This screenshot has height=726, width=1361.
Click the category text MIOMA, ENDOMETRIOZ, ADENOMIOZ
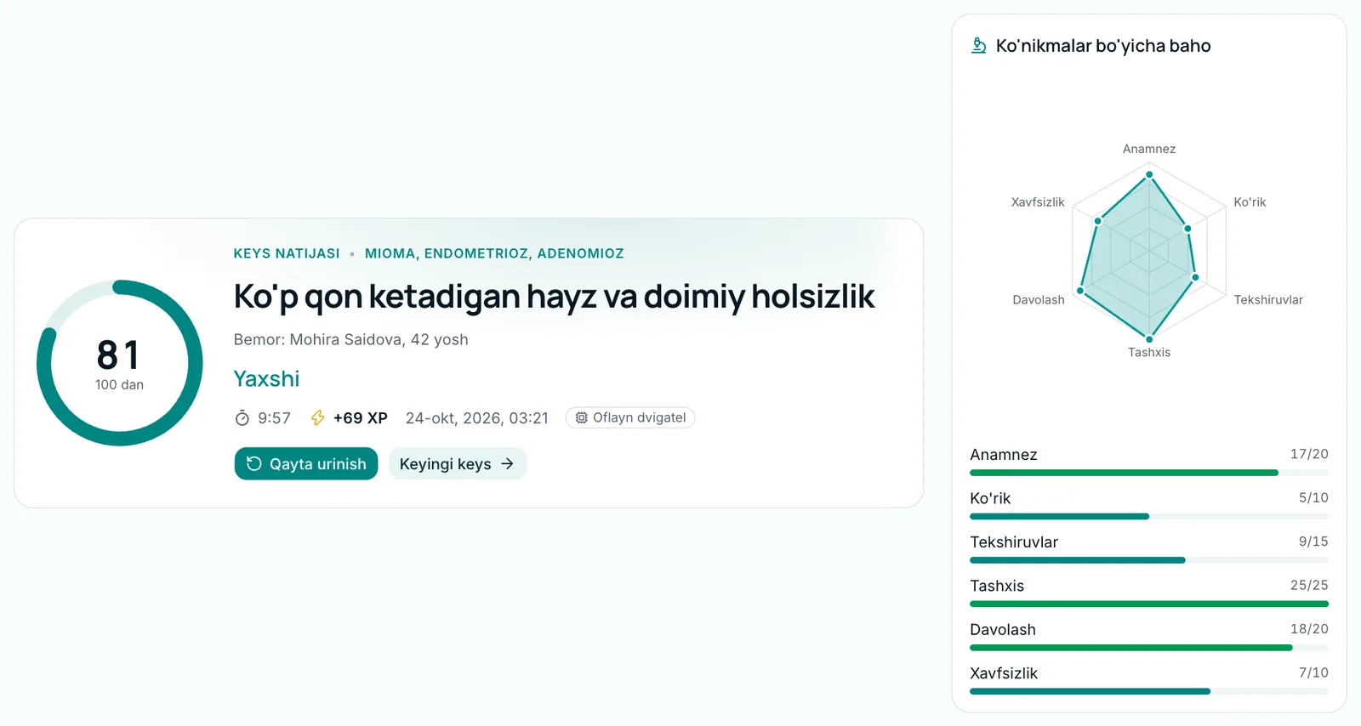point(494,253)
